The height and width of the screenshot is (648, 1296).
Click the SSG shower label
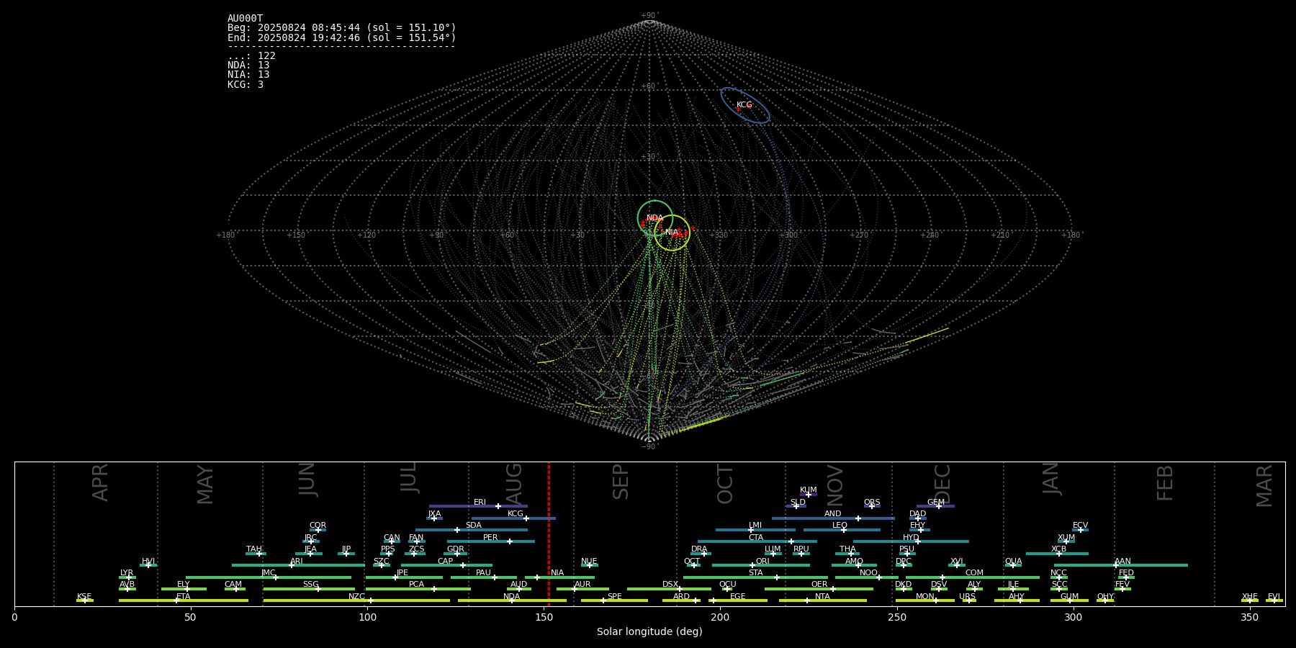(x=310, y=585)
